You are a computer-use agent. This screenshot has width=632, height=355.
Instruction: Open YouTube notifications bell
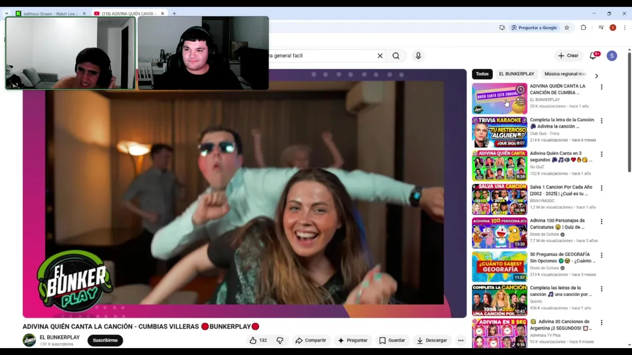[x=593, y=56]
